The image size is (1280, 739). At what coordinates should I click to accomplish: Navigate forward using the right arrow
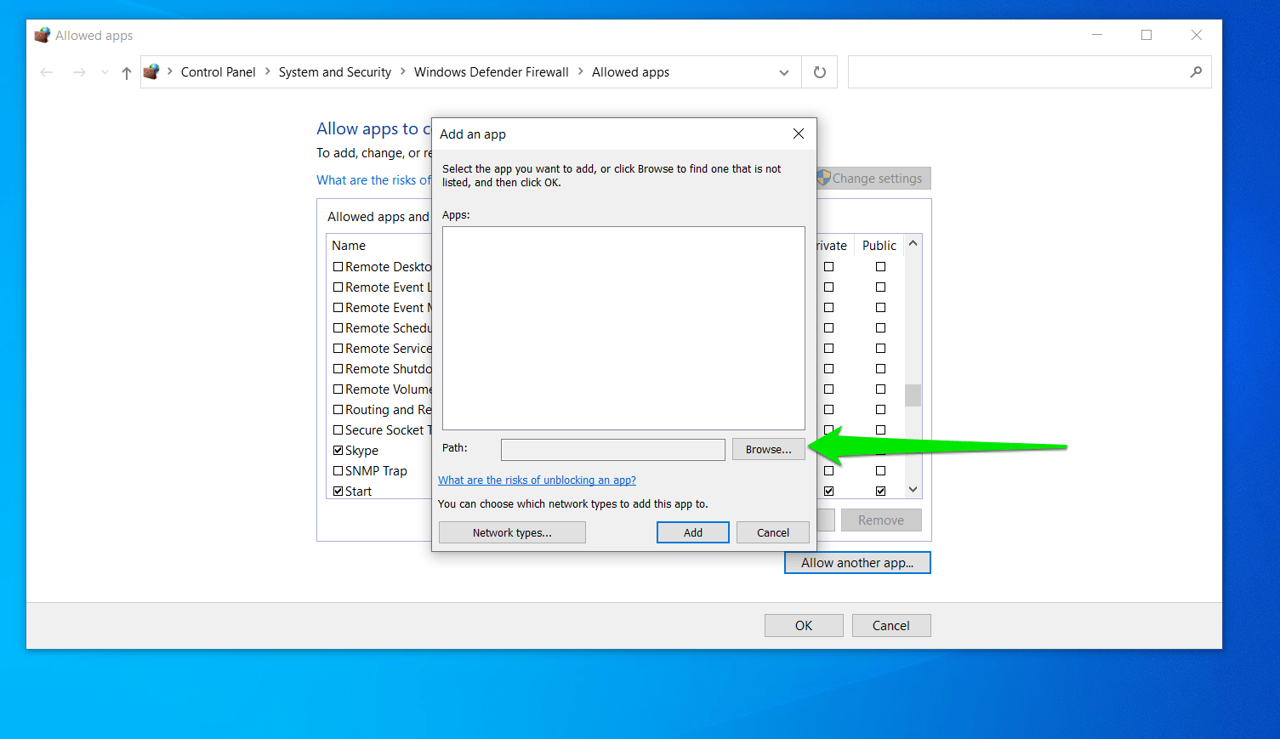click(78, 72)
